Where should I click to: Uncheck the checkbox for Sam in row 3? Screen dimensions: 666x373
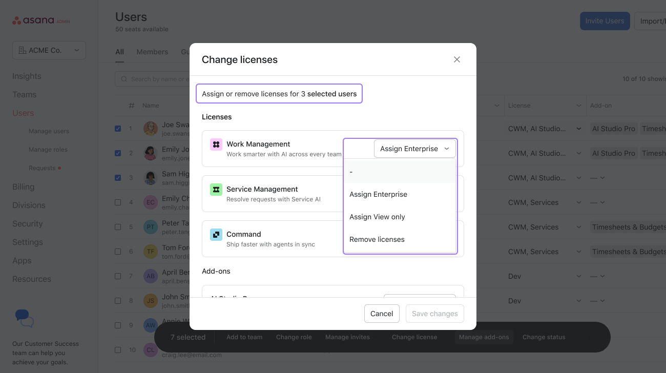click(x=118, y=178)
